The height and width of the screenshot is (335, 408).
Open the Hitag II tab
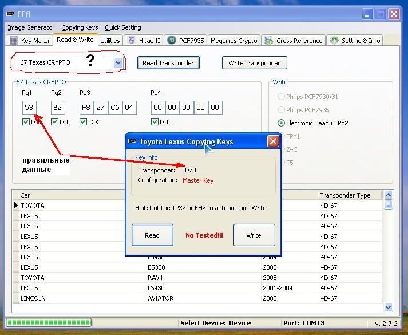point(144,40)
